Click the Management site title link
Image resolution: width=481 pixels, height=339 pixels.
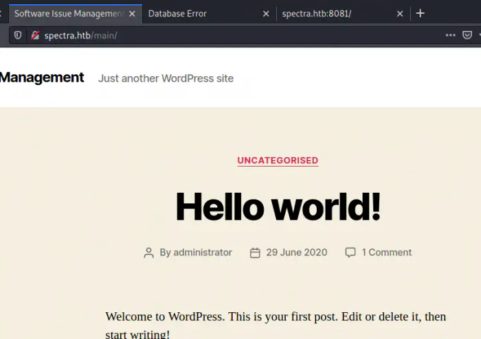(x=41, y=78)
